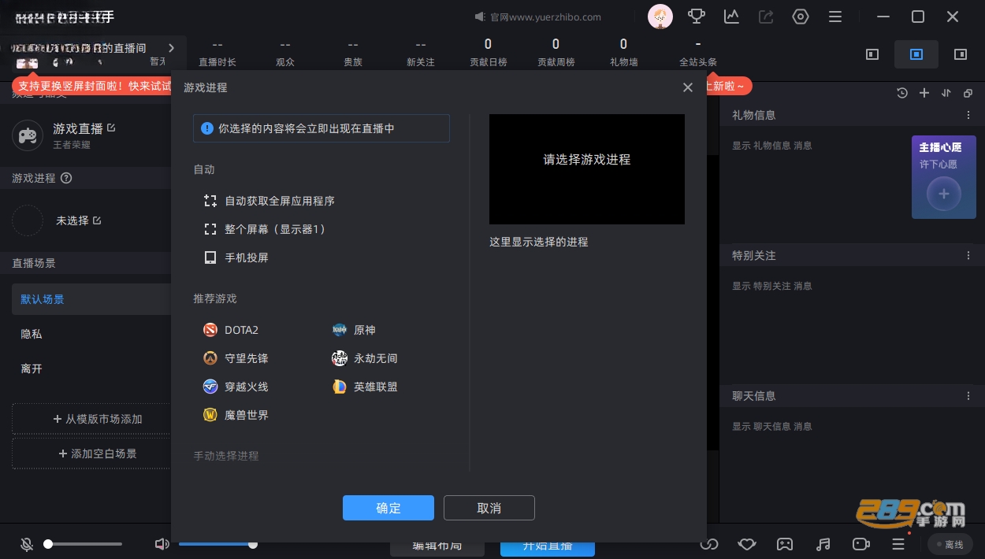This screenshot has width=985, height=559.
Task: Choose 手机投屏 option
Action: (x=236, y=257)
